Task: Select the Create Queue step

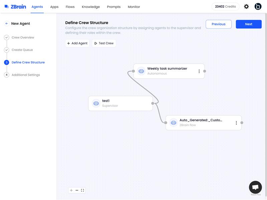Action: pos(22,50)
